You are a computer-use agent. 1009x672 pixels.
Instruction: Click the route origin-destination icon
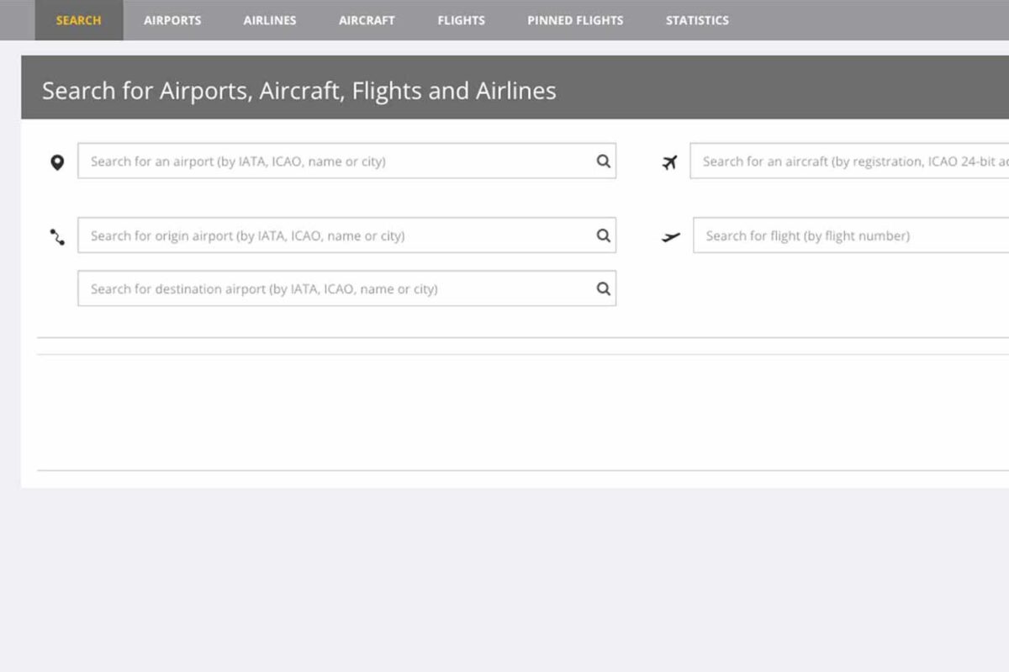click(x=57, y=237)
